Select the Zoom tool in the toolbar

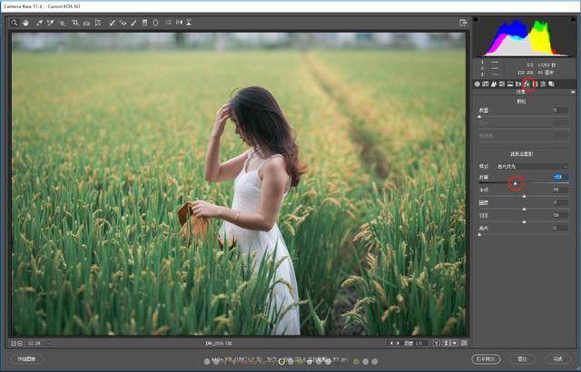coord(15,22)
